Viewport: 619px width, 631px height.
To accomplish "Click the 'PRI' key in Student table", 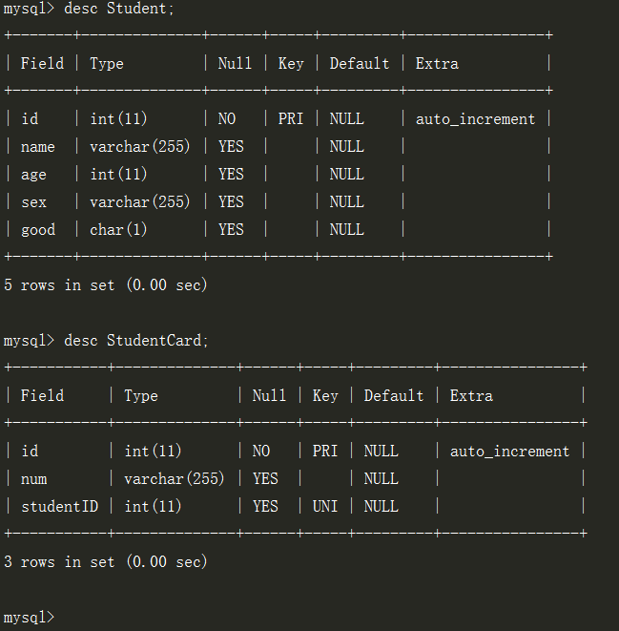I will [x=291, y=119].
